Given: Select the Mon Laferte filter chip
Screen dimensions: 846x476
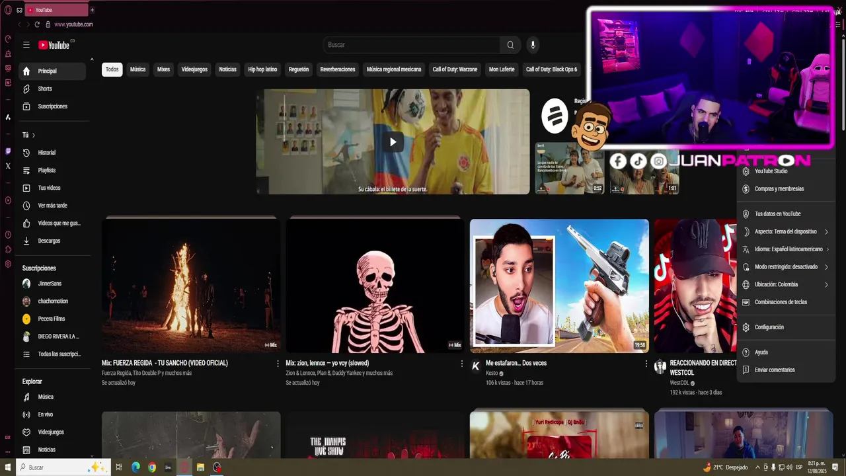Looking at the screenshot, I should tap(502, 69).
